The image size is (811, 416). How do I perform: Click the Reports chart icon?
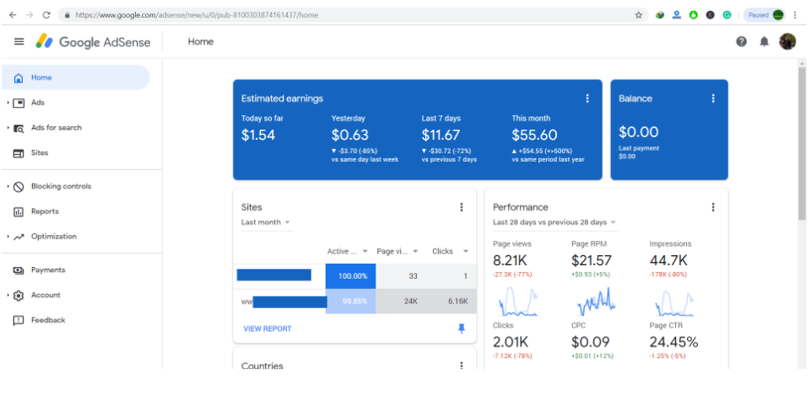19,211
